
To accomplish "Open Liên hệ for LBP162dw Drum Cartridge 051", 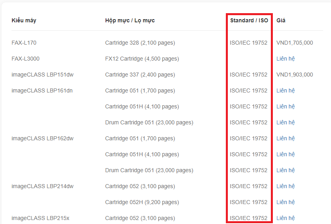I will coord(286,170).
